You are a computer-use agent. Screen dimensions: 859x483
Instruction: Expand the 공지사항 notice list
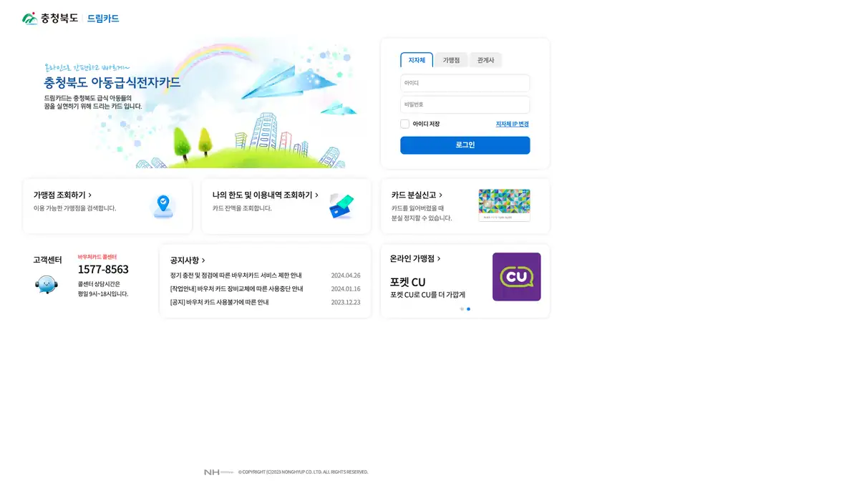coord(203,260)
